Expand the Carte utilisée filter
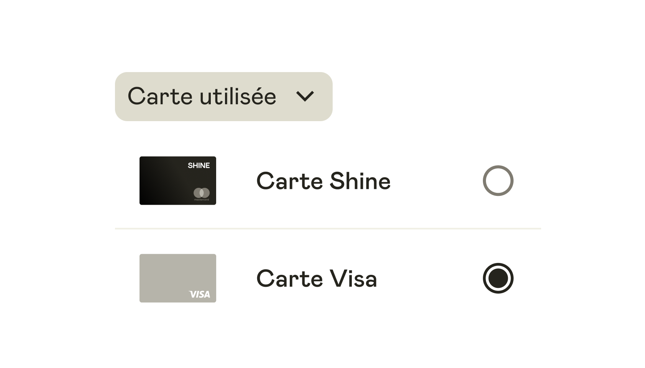Viewport: 645px width, 368px height. (x=223, y=96)
